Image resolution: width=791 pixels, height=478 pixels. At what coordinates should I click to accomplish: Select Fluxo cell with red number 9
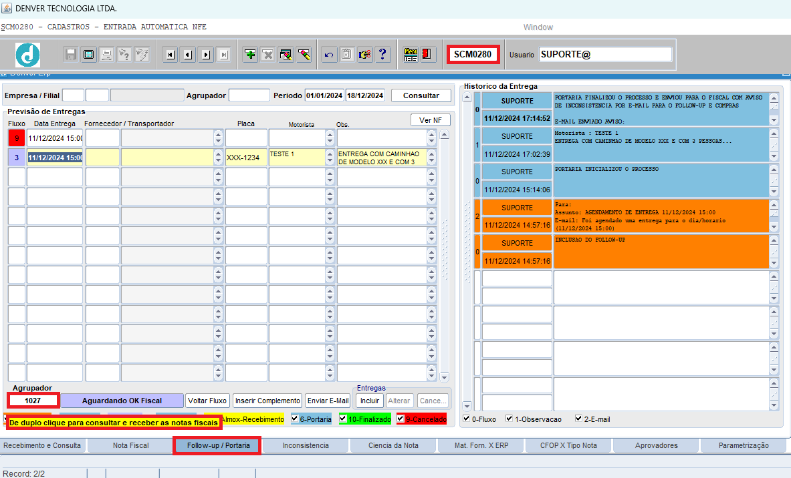[17, 138]
